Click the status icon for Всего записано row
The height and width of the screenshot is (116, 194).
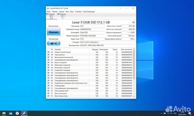pos(48,93)
